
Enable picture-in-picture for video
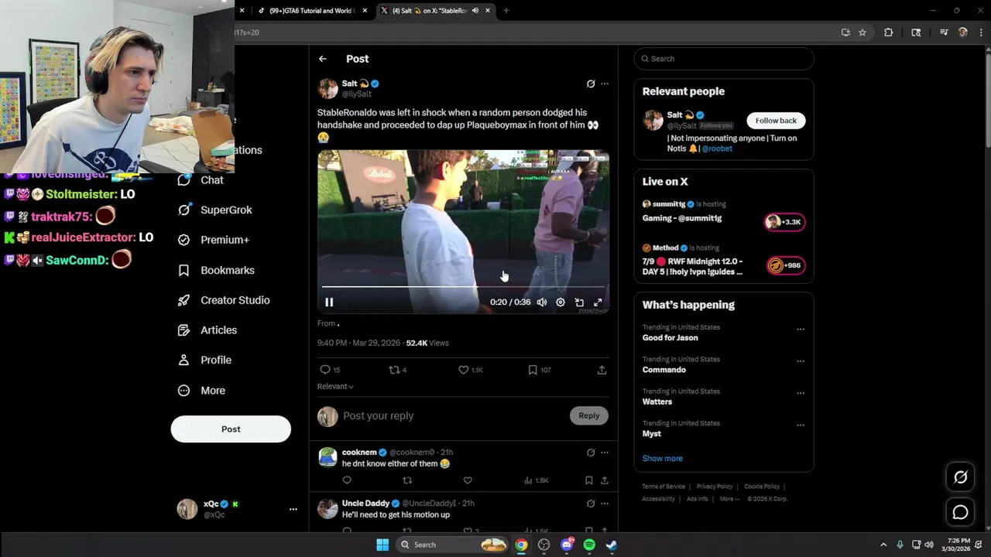[579, 302]
